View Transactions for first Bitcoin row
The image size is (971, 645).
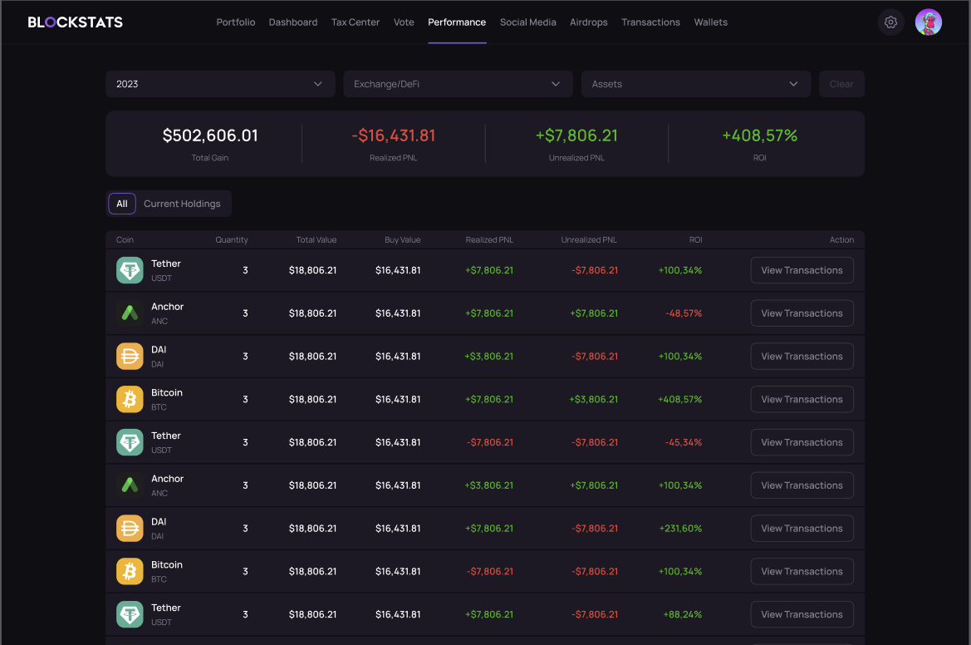coord(802,400)
